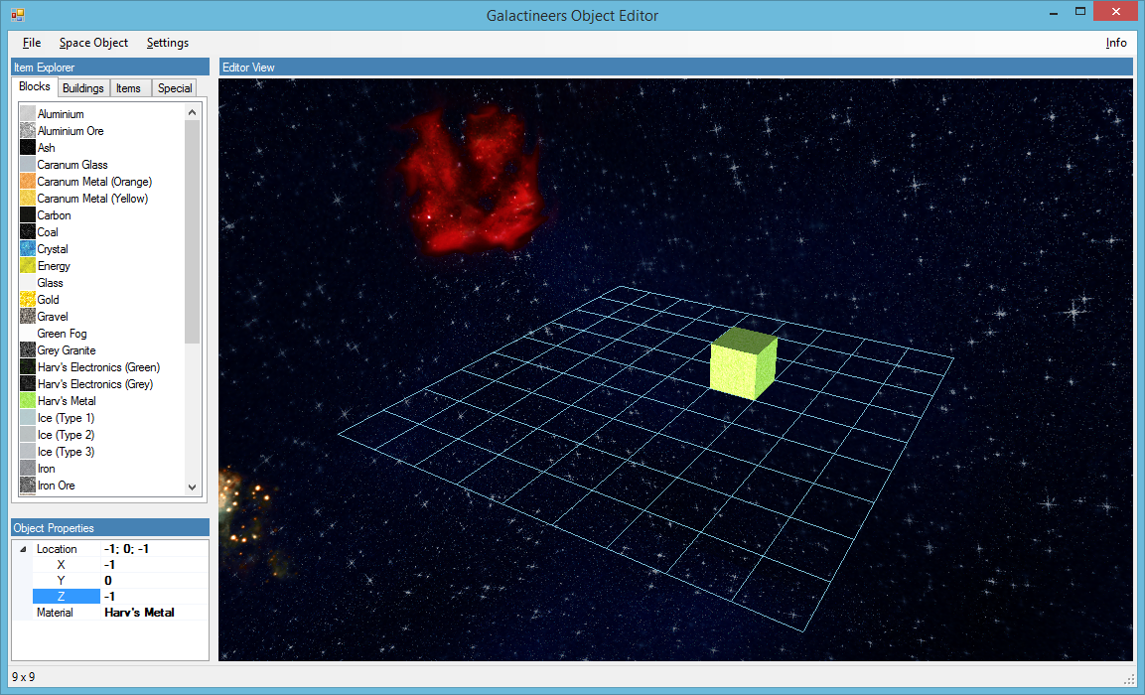Viewport: 1145px width, 695px height.
Task: Open the File menu
Action: point(32,43)
